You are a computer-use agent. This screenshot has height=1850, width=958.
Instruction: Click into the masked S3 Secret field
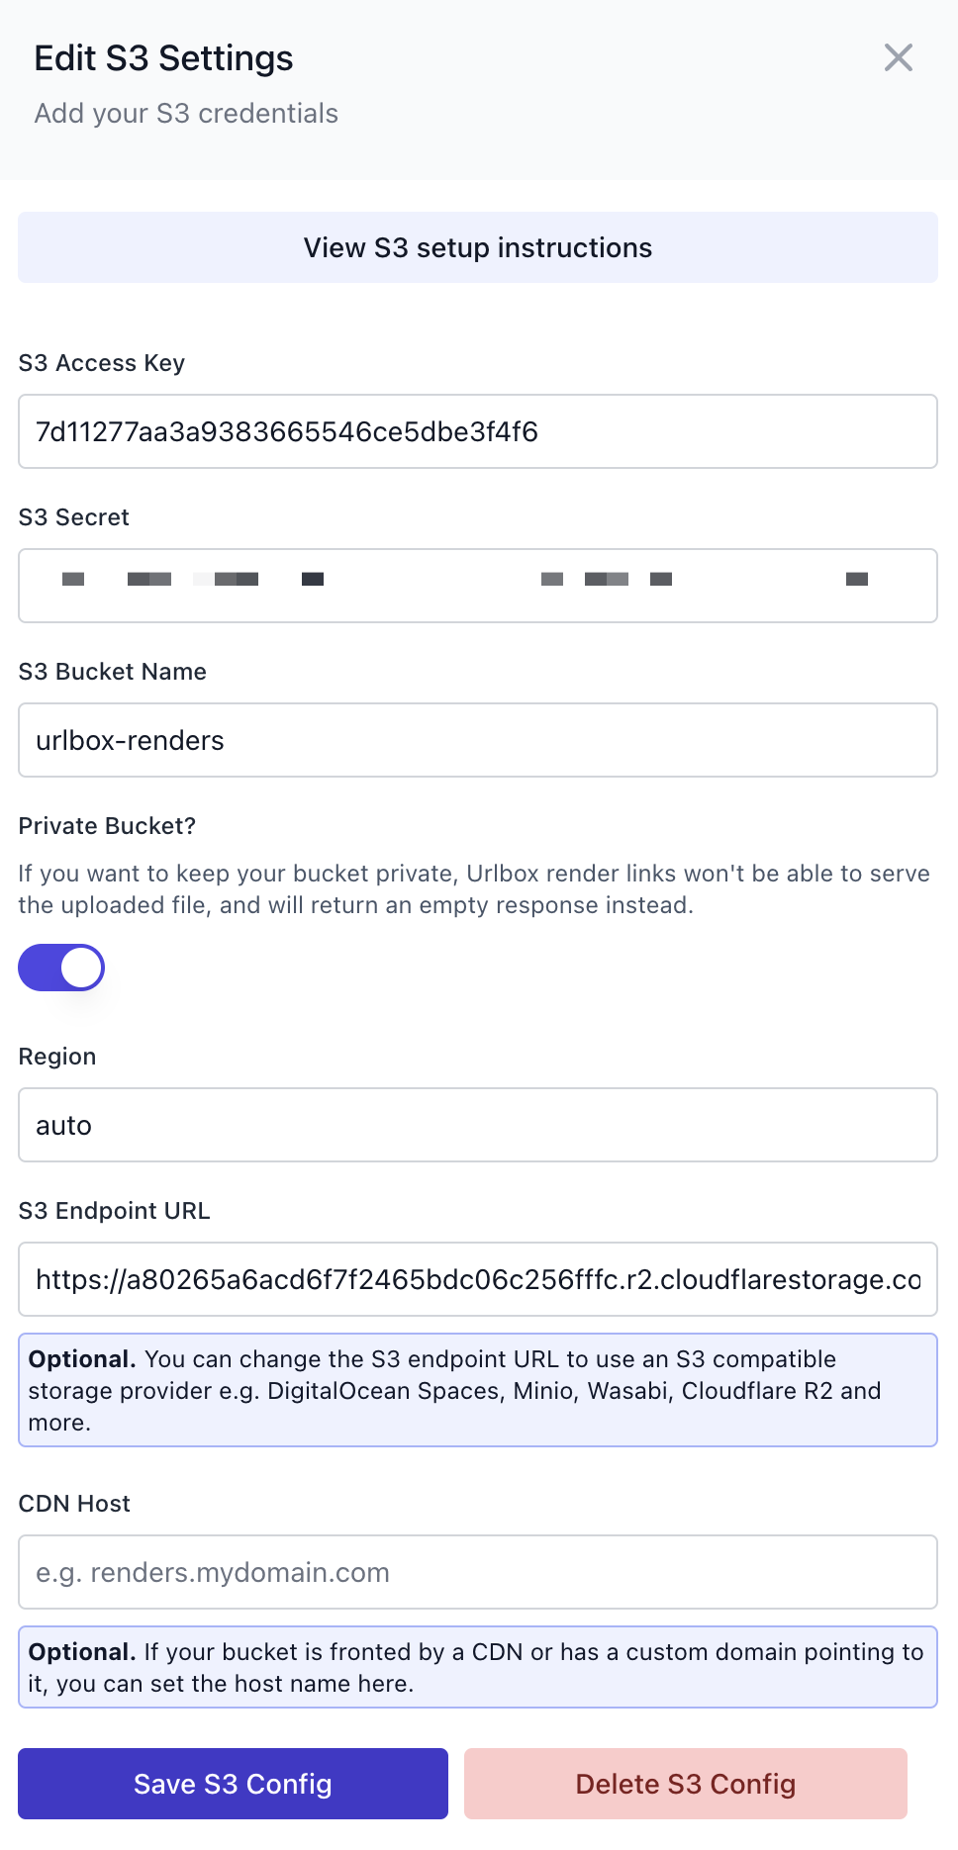(x=478, y=586)
